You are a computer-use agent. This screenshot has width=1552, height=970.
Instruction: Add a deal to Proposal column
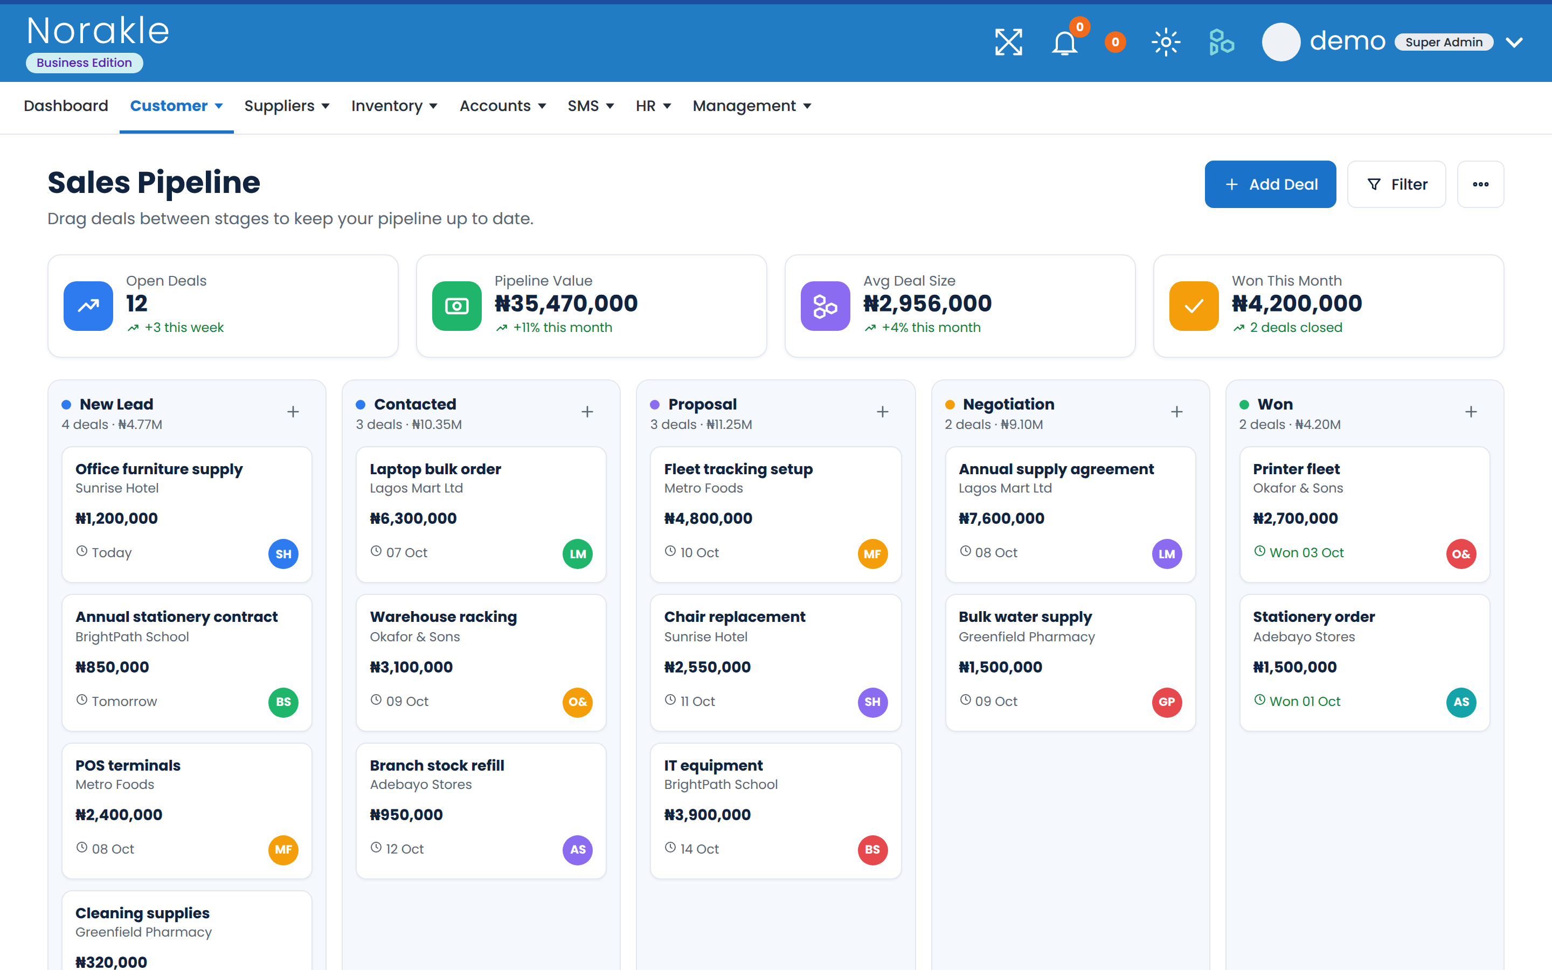click(x=883, y=412)
